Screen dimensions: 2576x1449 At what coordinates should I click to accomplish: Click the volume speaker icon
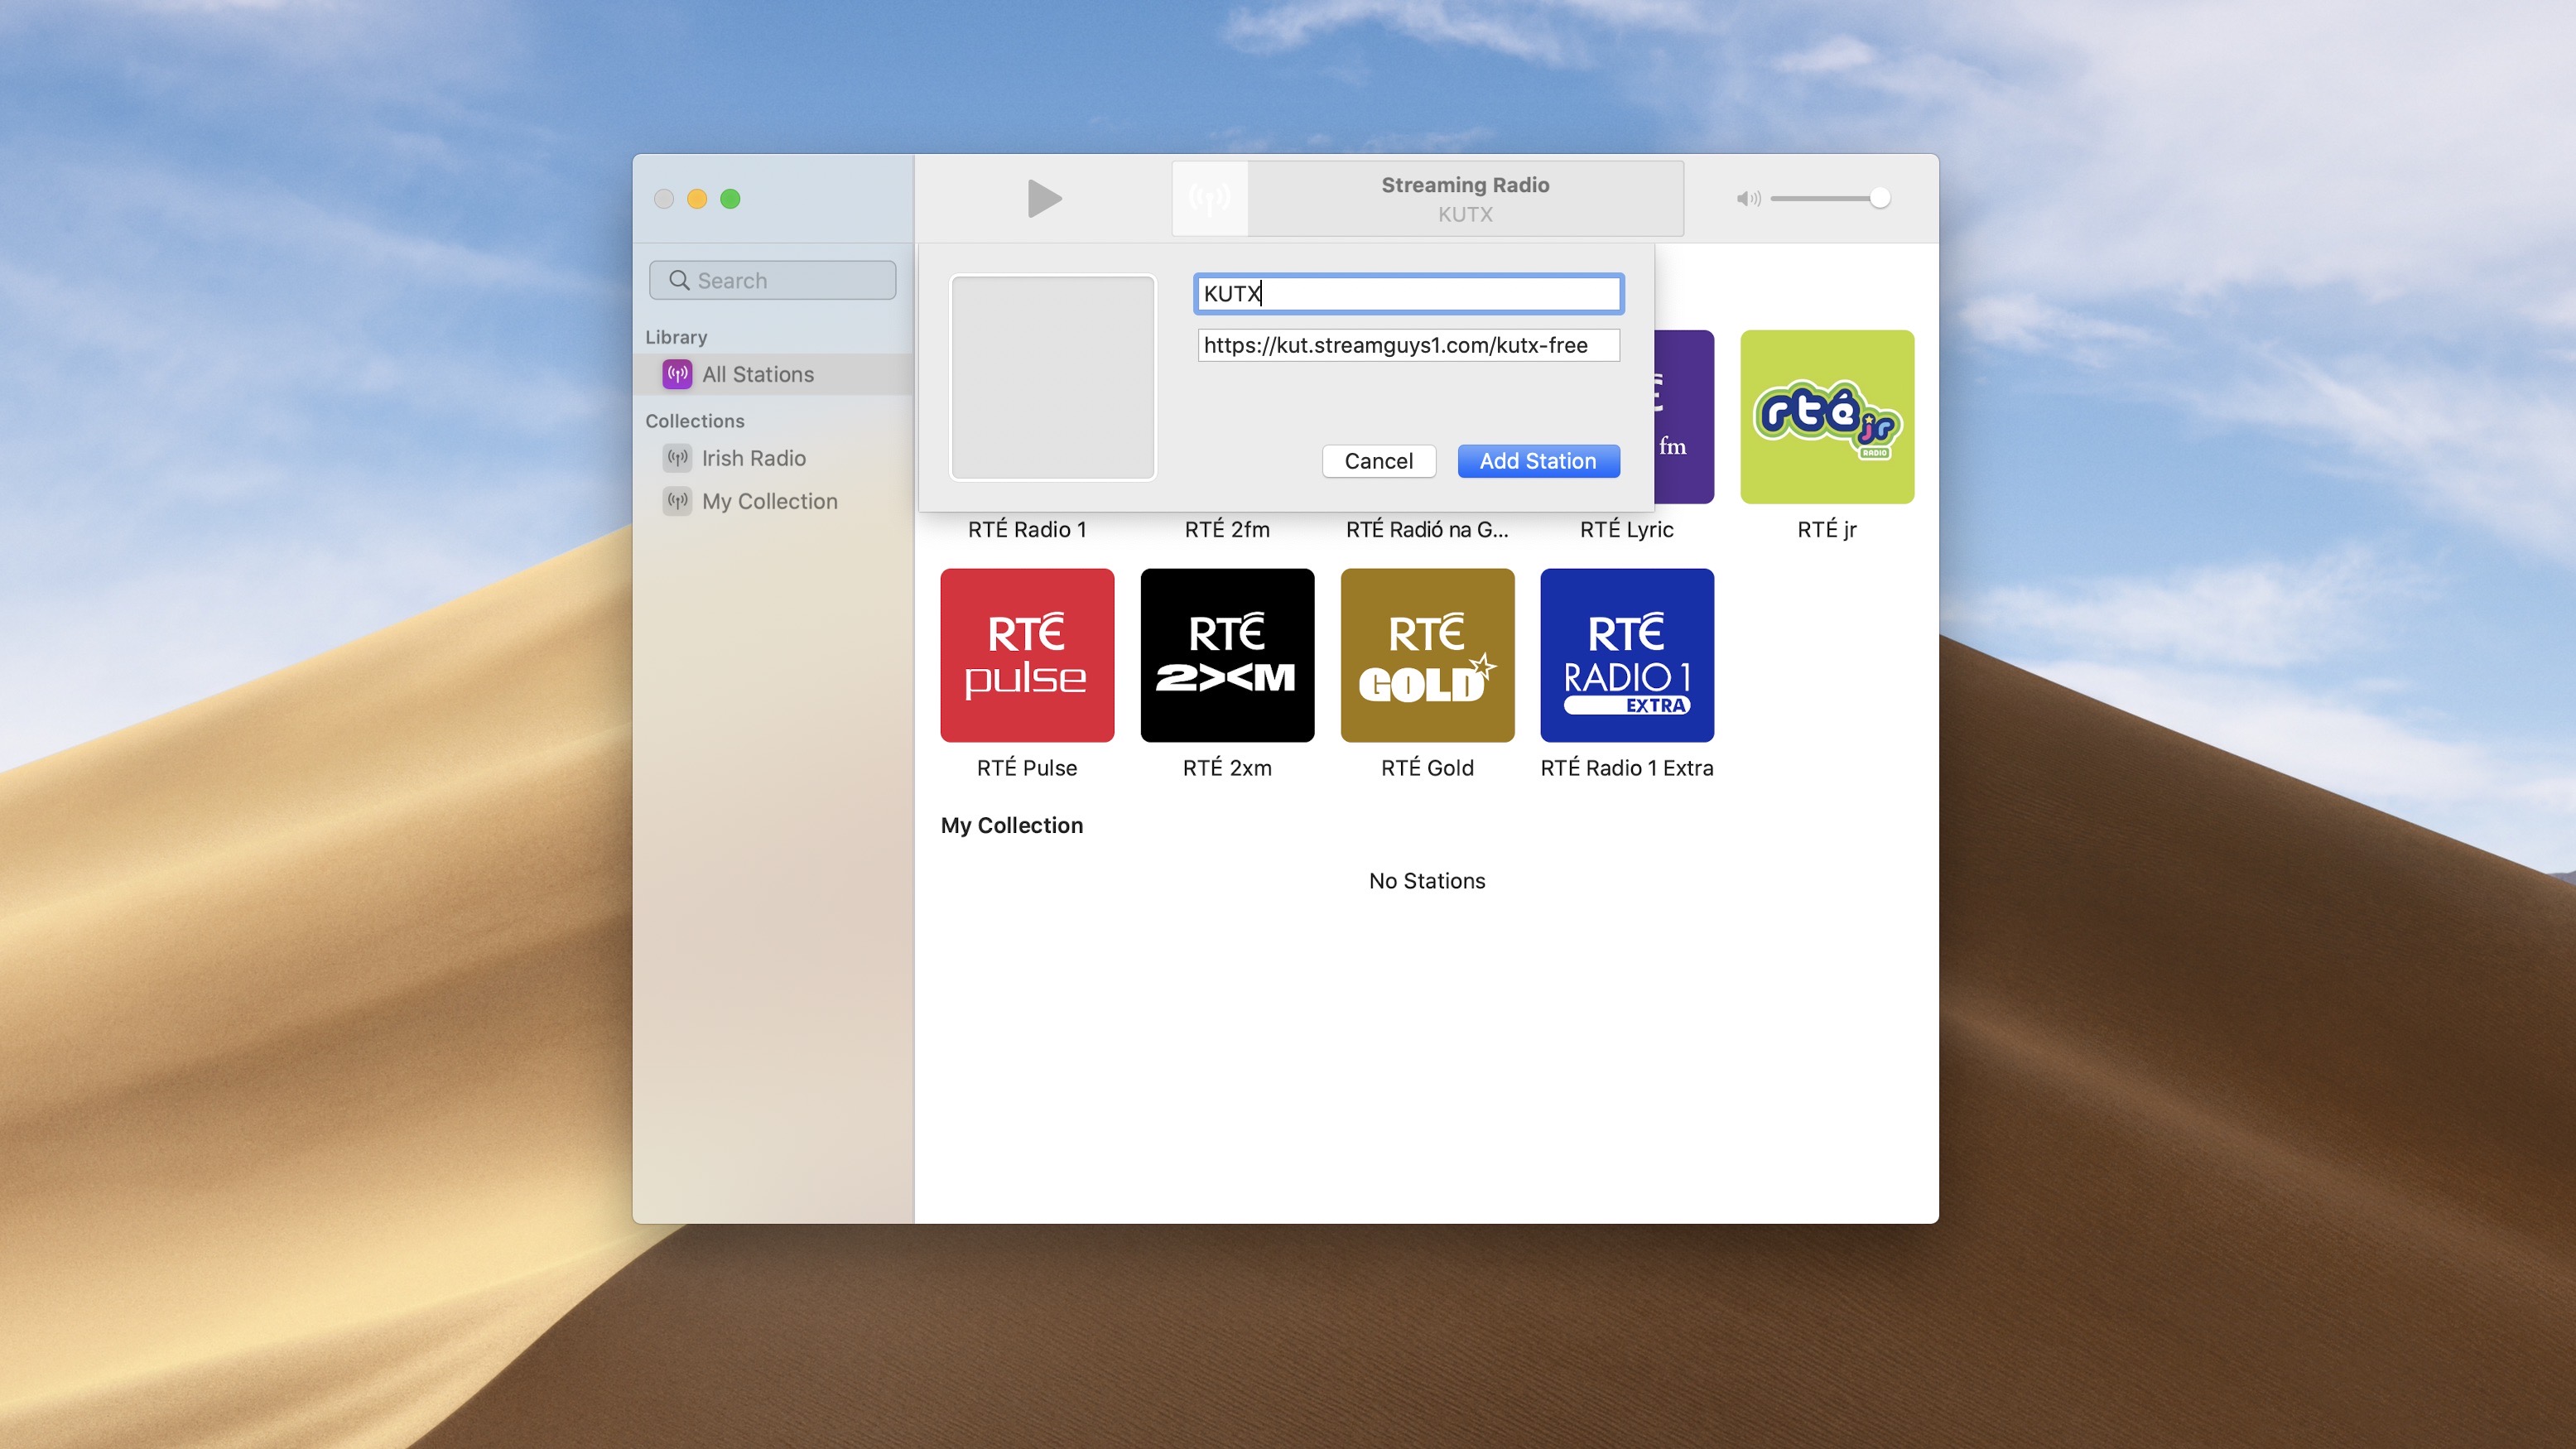point(1747,198)
